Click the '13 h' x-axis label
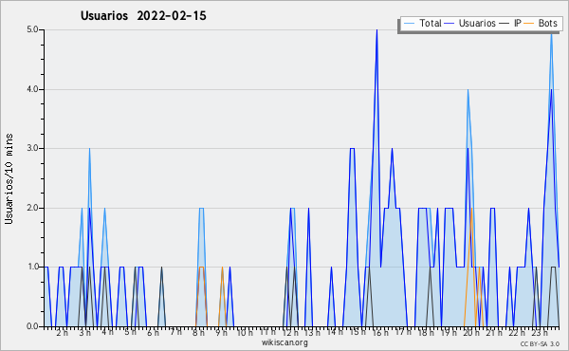Screen dimensions: 569x351 [x=312, y=333]
